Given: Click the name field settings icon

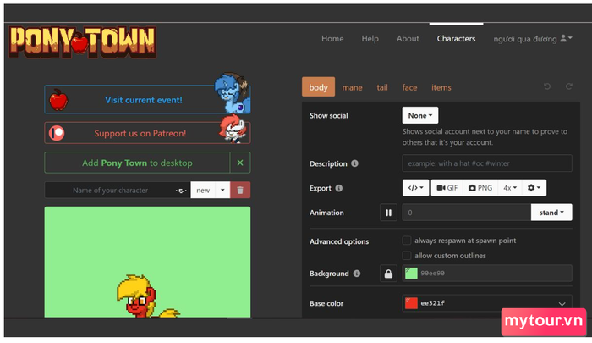Looking at the screenshot, I should click(181, 191).
